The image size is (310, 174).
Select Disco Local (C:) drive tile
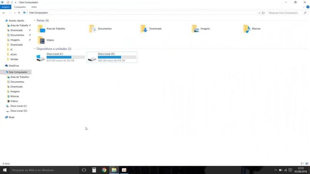pyautogui.click(x=61, y=57)
